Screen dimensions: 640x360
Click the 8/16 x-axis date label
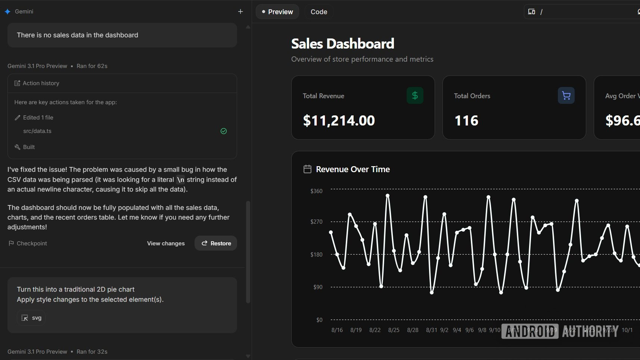337,330
